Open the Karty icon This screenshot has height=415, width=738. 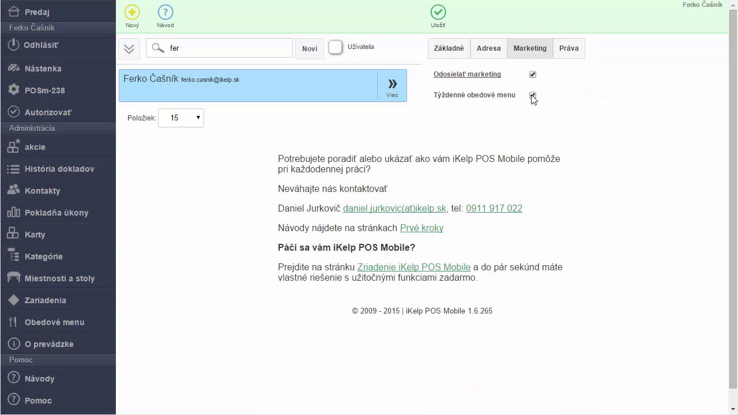click(14, 234)
